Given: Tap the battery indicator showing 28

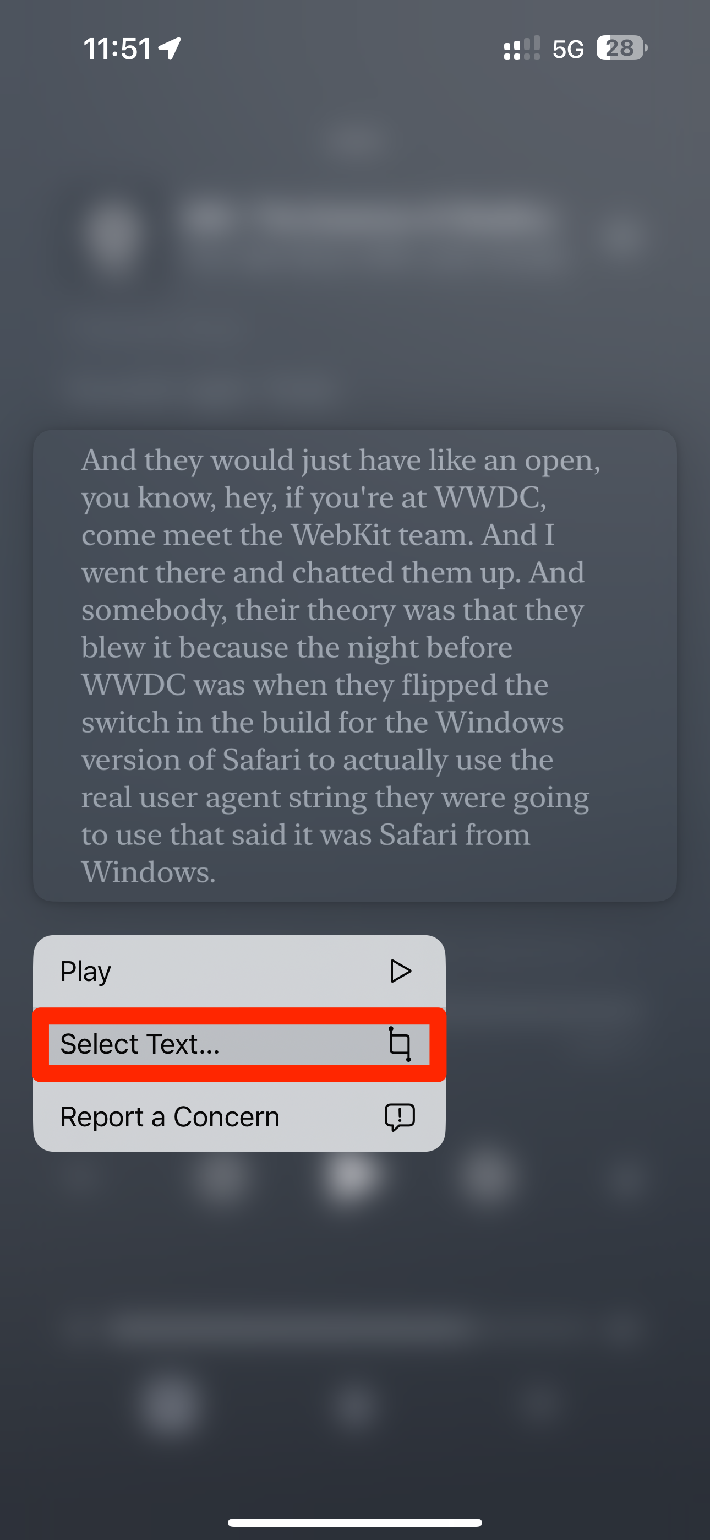Looking at the screenshot, I should pos(620,48).
